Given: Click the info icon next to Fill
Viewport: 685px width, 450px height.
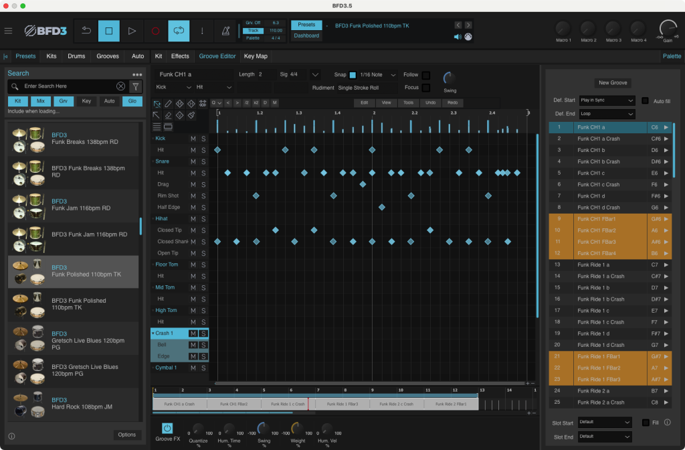Looking at the screenshot, I should 668,423.
